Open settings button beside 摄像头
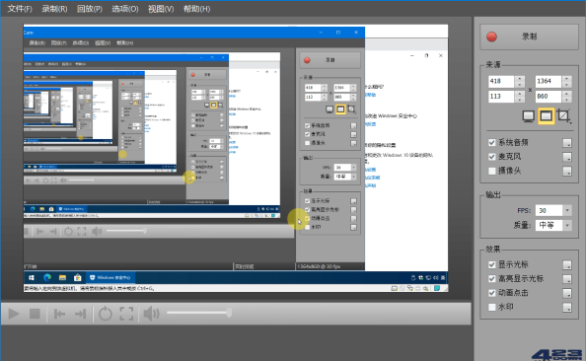 [567, 172]
